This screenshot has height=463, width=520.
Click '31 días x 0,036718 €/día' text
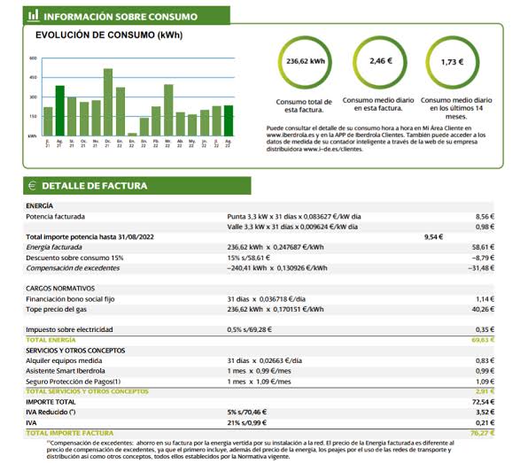[x=267, y=299]
